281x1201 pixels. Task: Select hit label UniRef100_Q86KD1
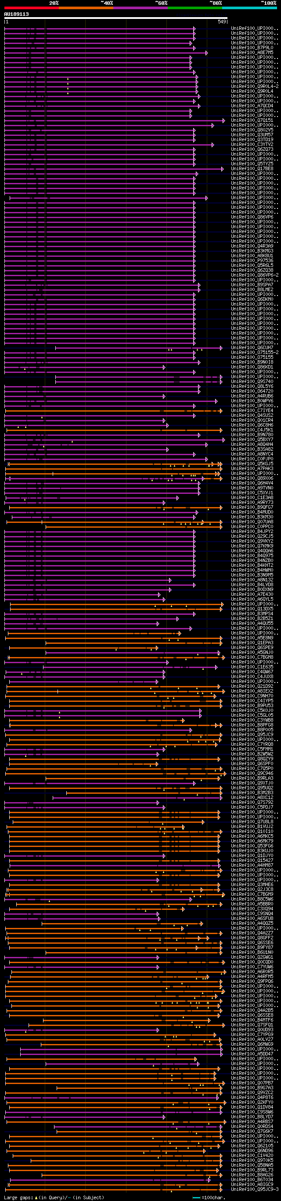(x=252, y=367)
